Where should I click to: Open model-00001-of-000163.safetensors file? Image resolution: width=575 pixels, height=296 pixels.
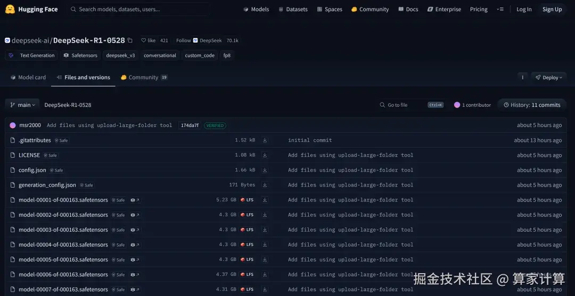(63, 200)
